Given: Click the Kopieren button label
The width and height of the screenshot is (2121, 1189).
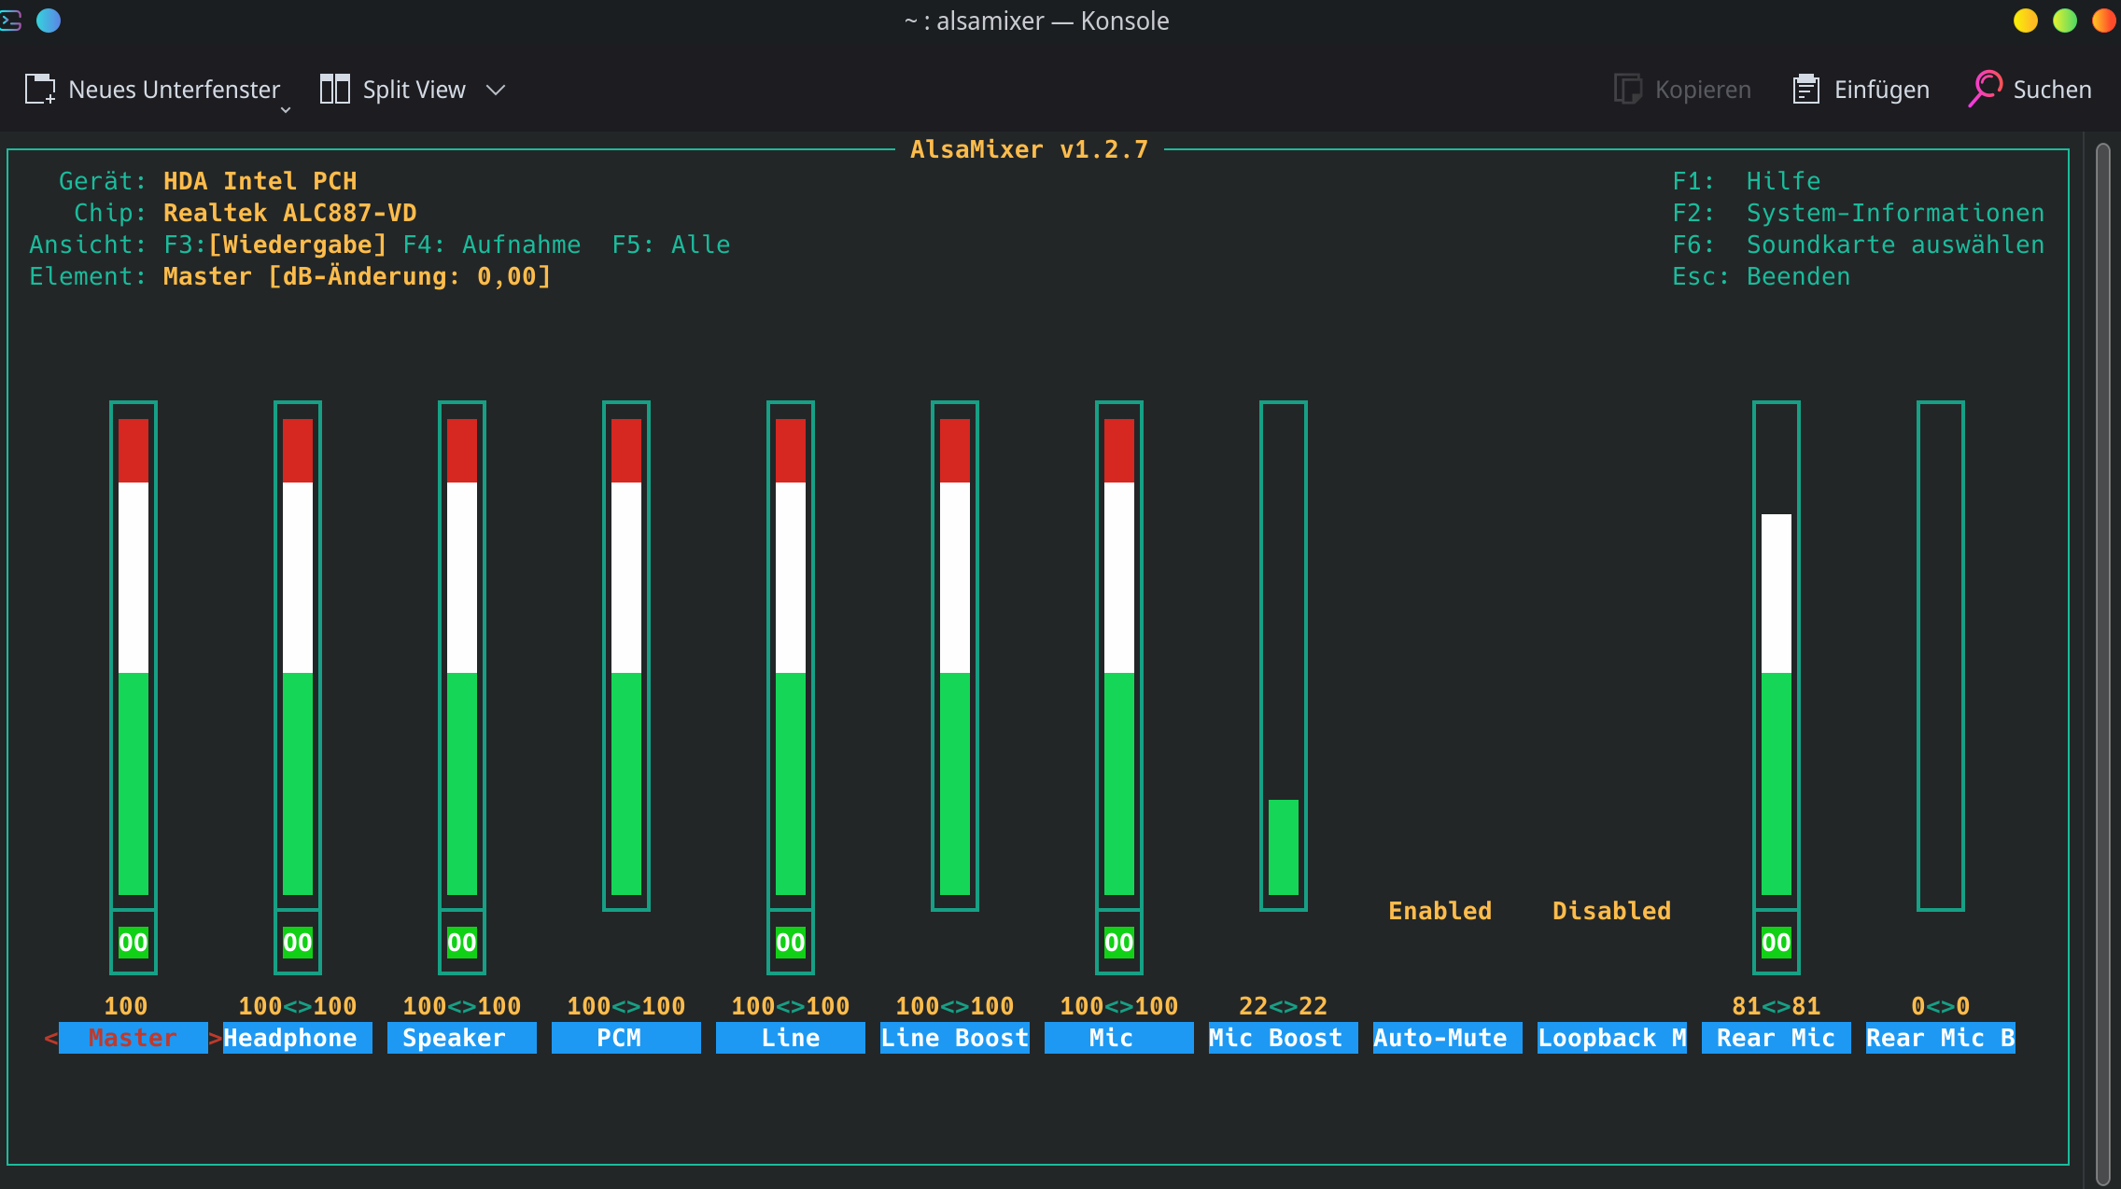Looking at the screenshot, I should (x=1703, y=90).
